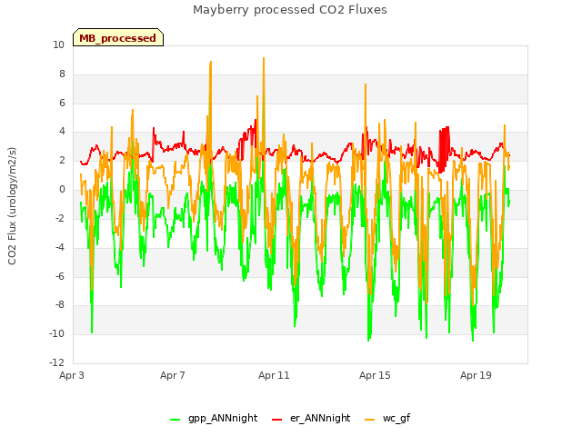Click the CO2 Flux y-axis title
This screenshot has width=582, height=436.
(x=12, y=206)
